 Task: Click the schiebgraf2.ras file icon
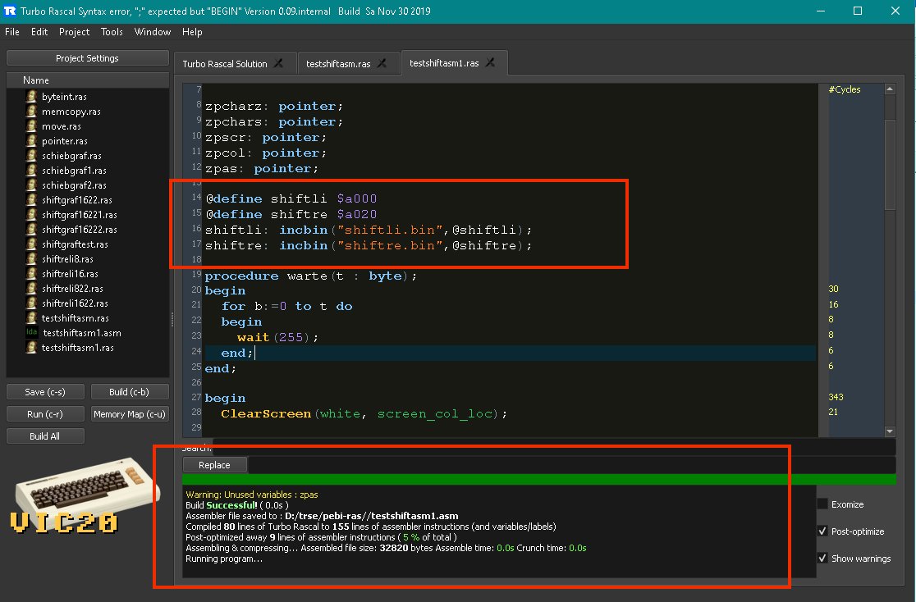pyautogui.click(x=31, y=185)
